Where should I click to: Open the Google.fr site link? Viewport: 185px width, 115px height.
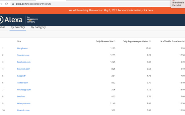21,76
